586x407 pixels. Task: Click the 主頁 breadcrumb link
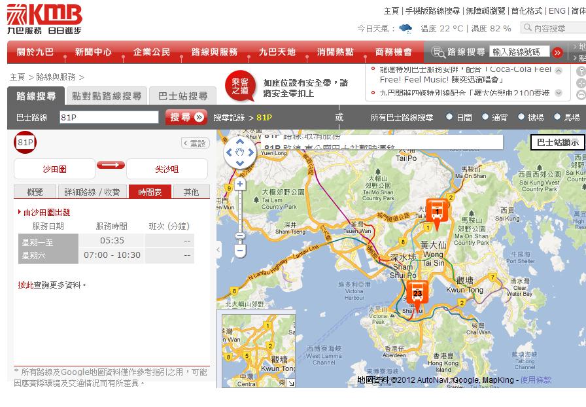point(17,77)
